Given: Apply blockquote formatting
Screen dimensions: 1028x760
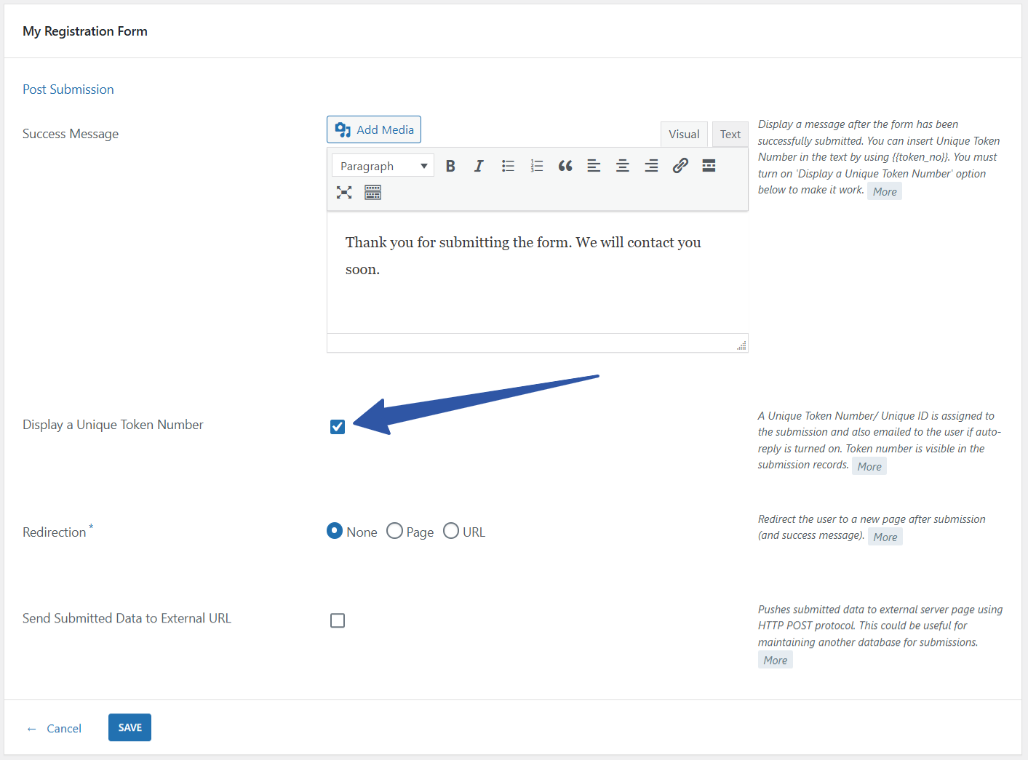Looking at the screenshot, I should coord(565,166).
